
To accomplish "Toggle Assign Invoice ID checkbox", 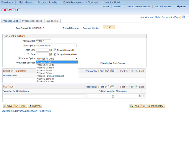I will pos(55,50).
